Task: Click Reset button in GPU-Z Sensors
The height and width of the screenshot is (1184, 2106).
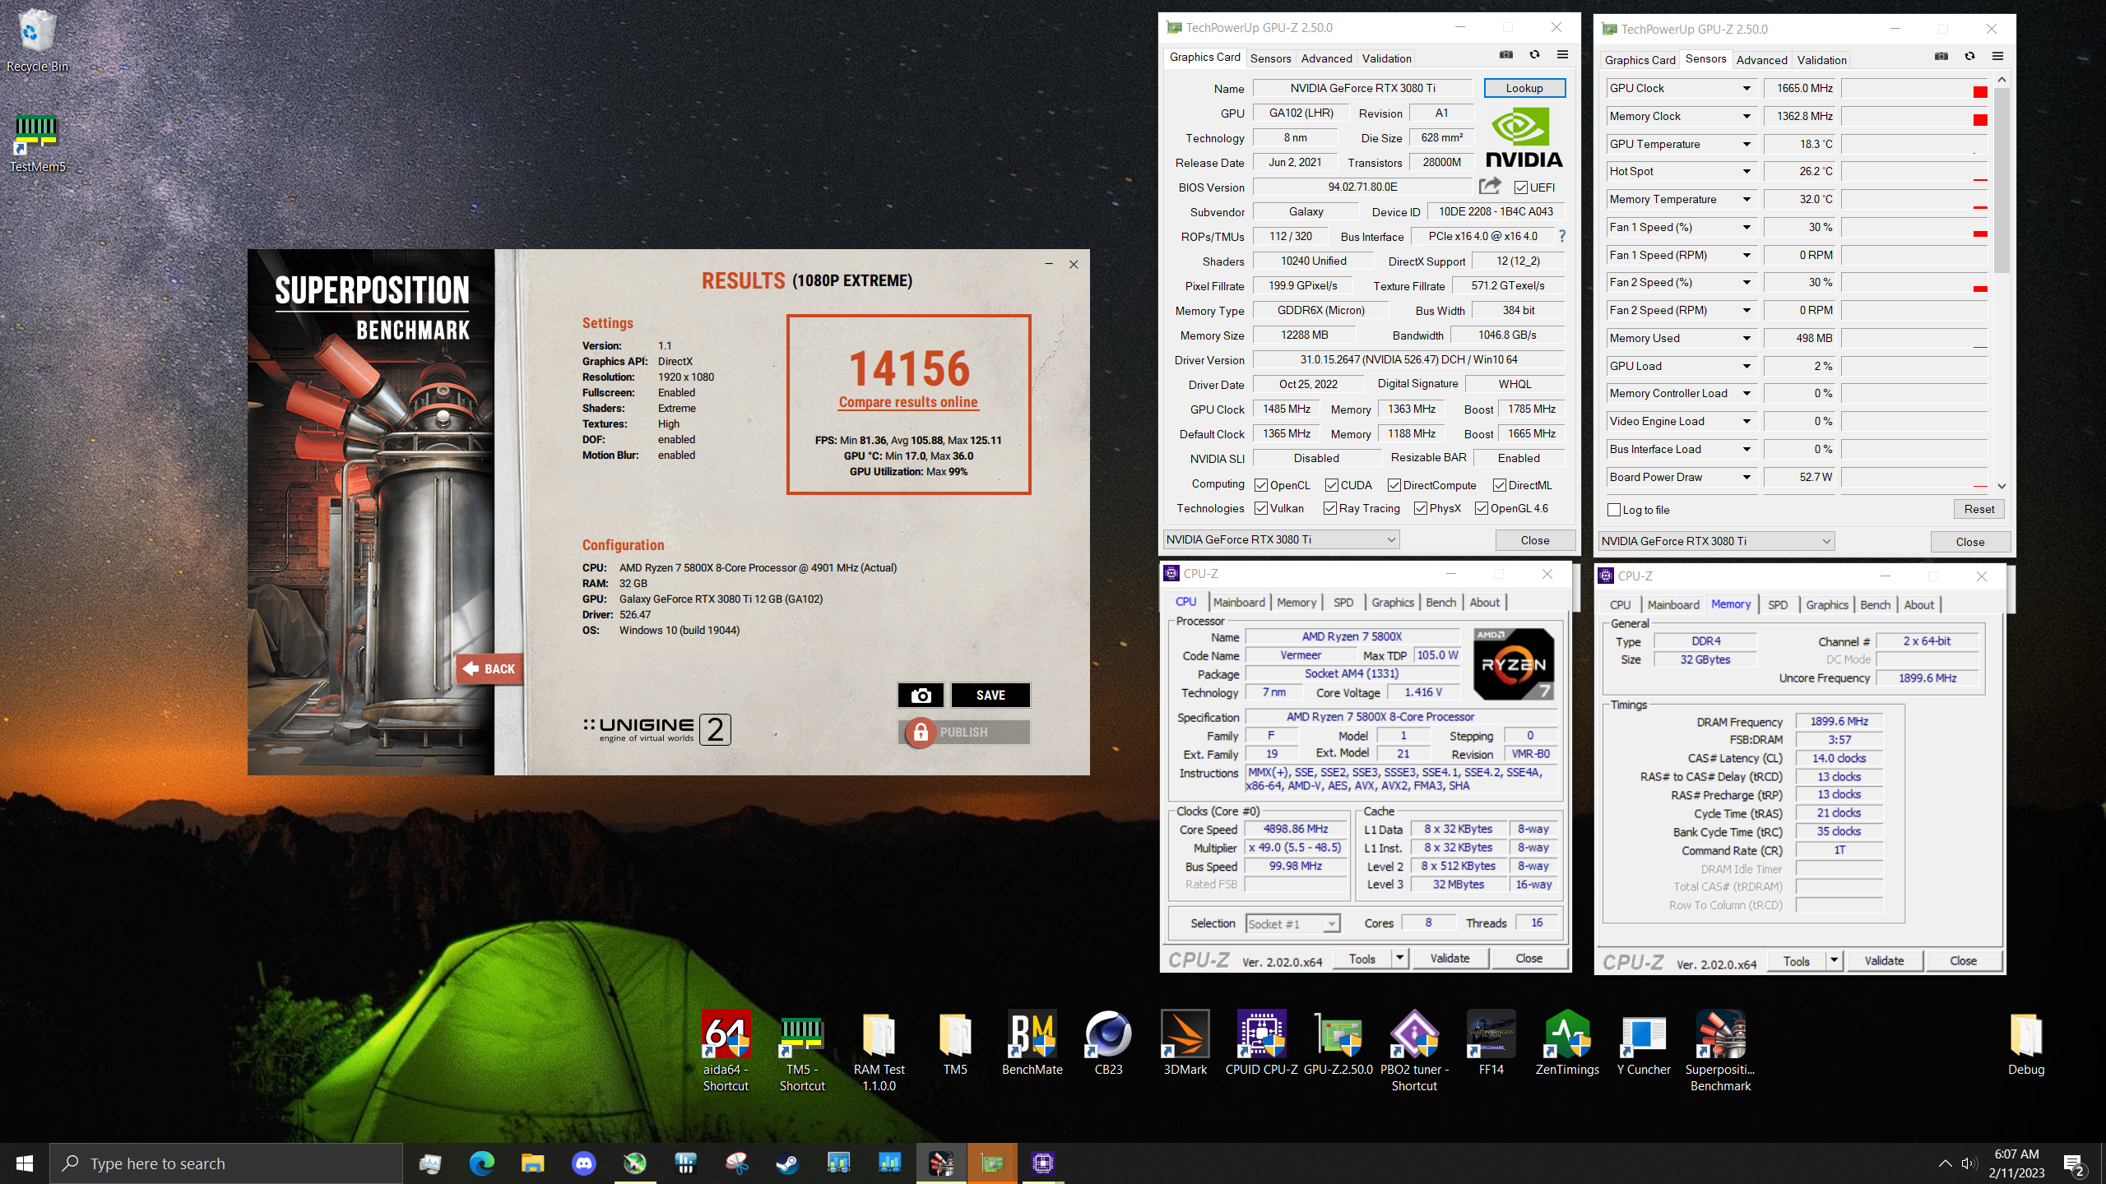Action: coord(1978,509)
